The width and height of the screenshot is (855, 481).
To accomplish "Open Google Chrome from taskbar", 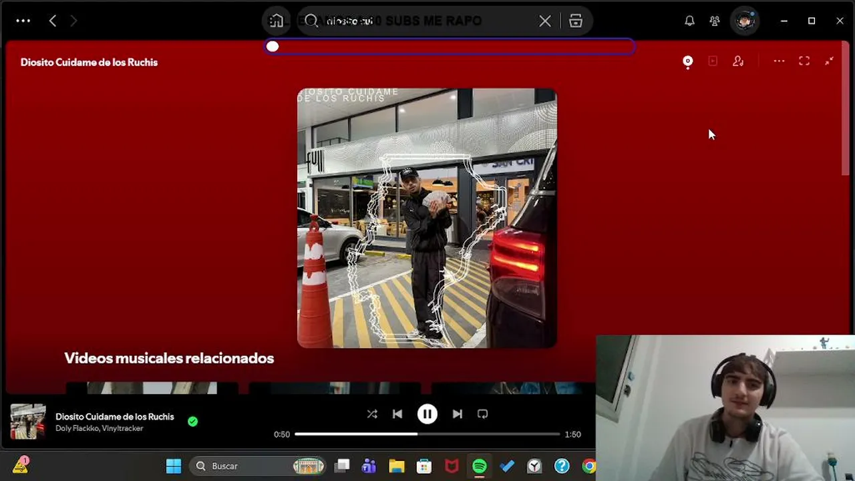I will (x=588, y=466).
